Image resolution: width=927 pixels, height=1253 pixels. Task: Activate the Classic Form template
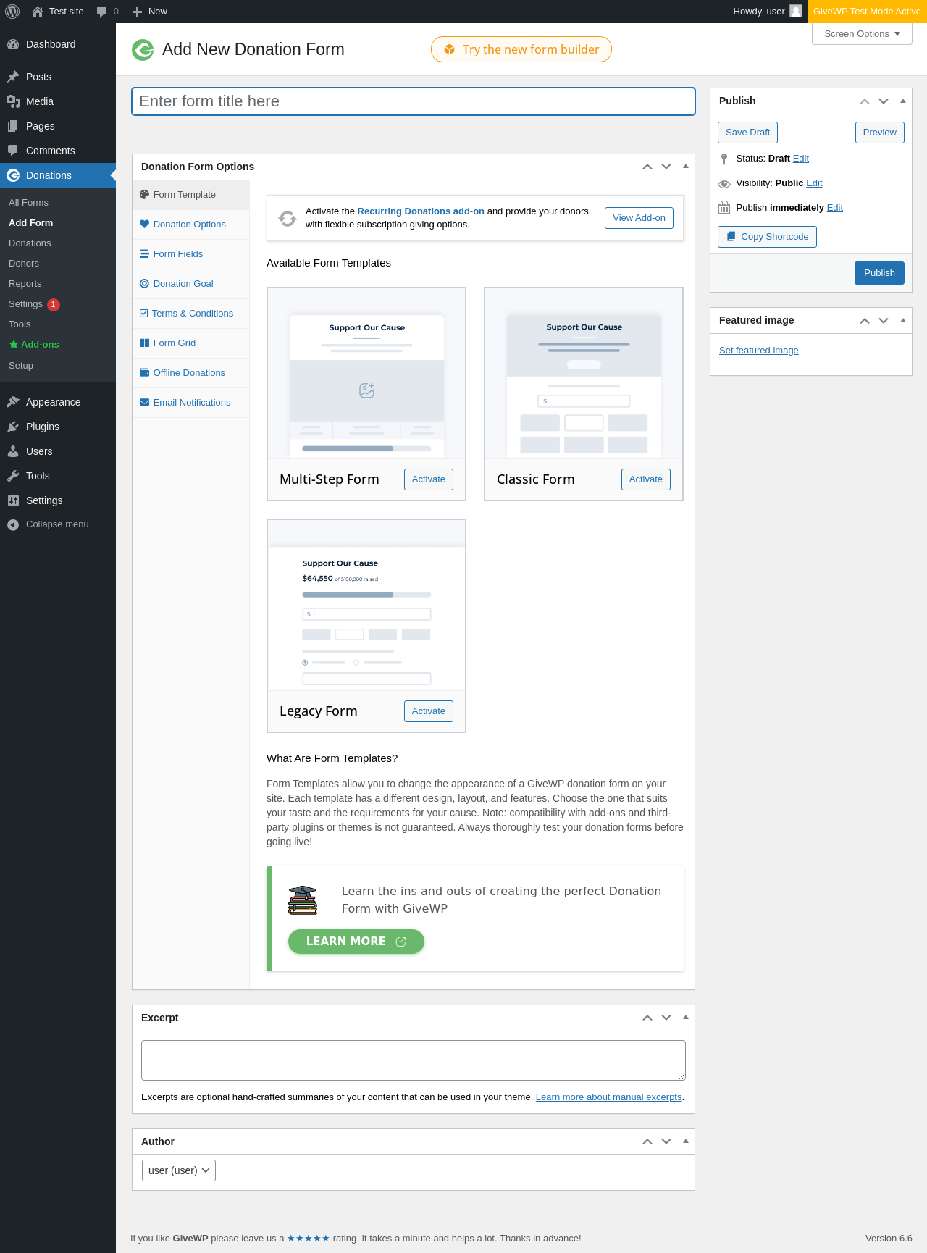tap(645, 479)
